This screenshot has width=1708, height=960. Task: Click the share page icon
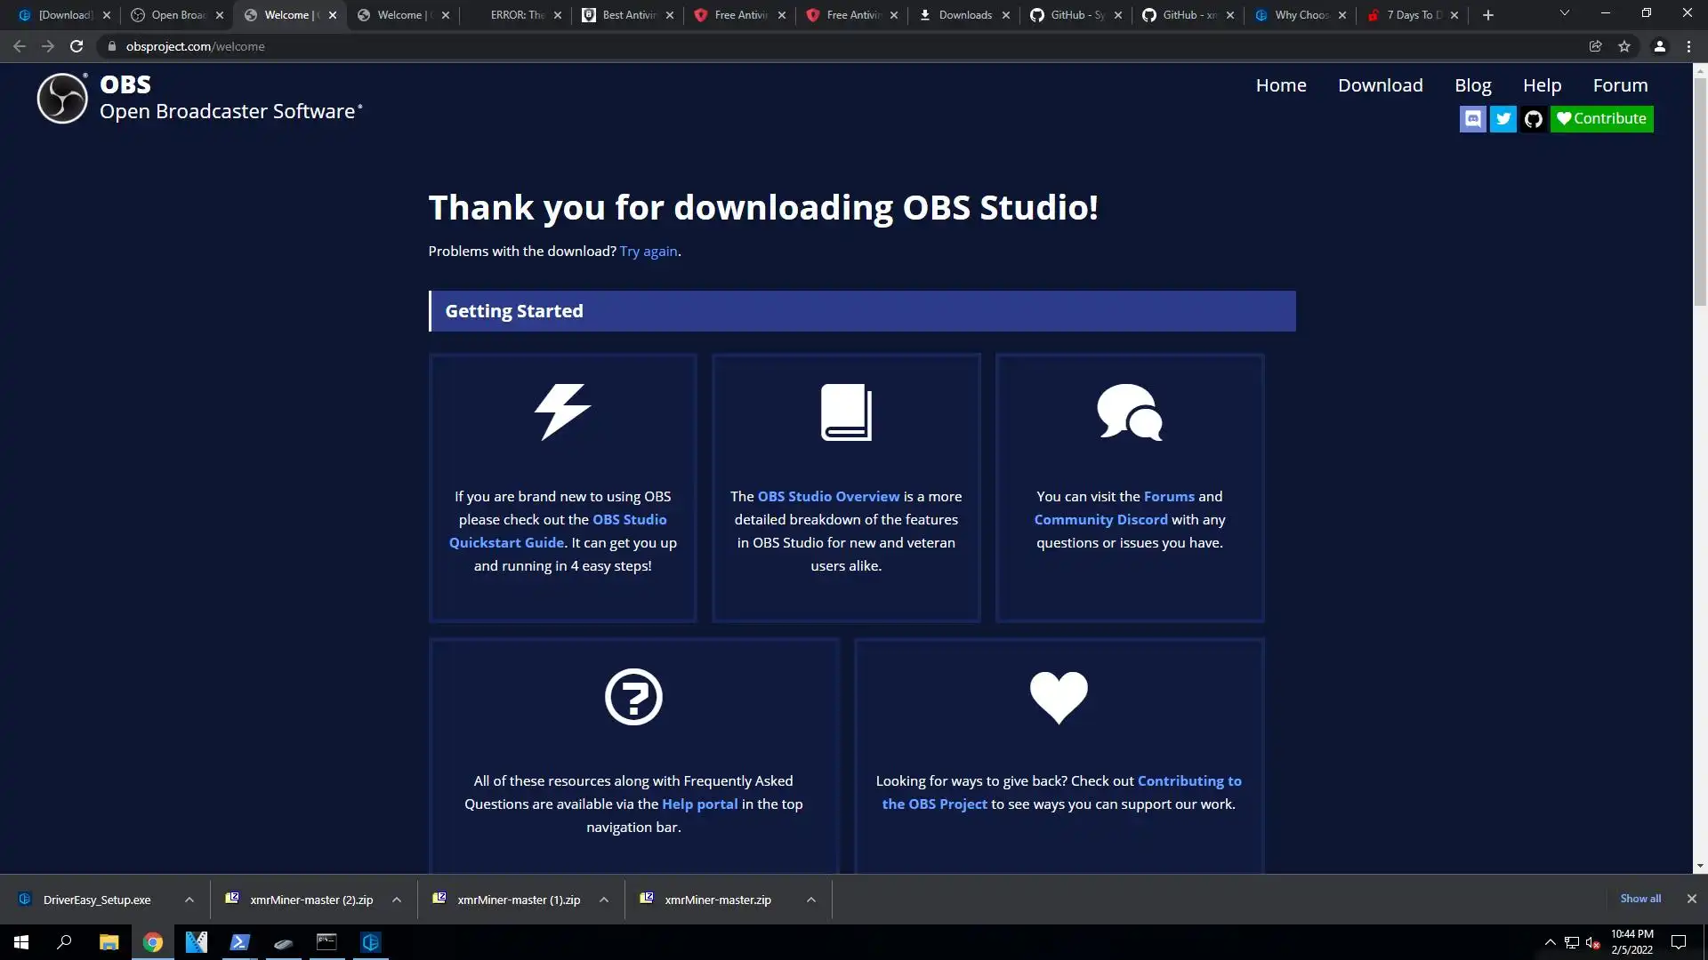(1595, 46)
